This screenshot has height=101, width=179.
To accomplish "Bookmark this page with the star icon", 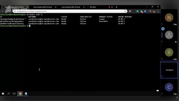I will coord(125,11).
